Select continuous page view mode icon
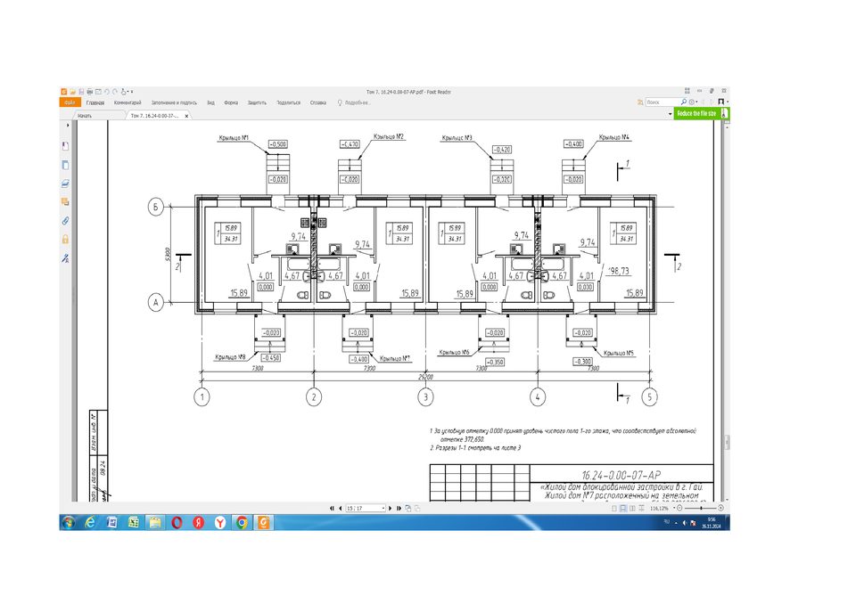 (x=623, y=508)
